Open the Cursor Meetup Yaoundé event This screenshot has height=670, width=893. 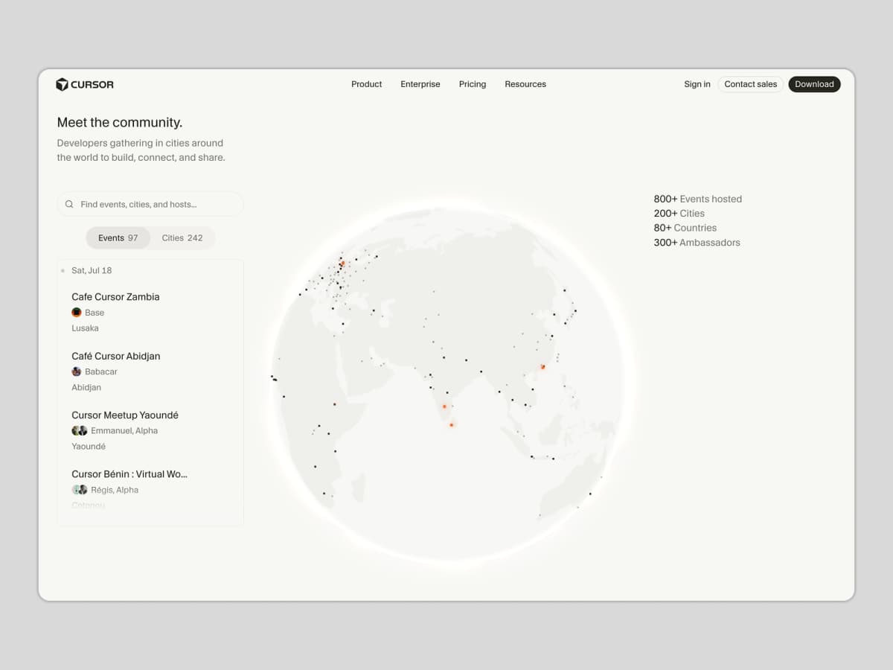pyautogui.click(x=125, y=415)
